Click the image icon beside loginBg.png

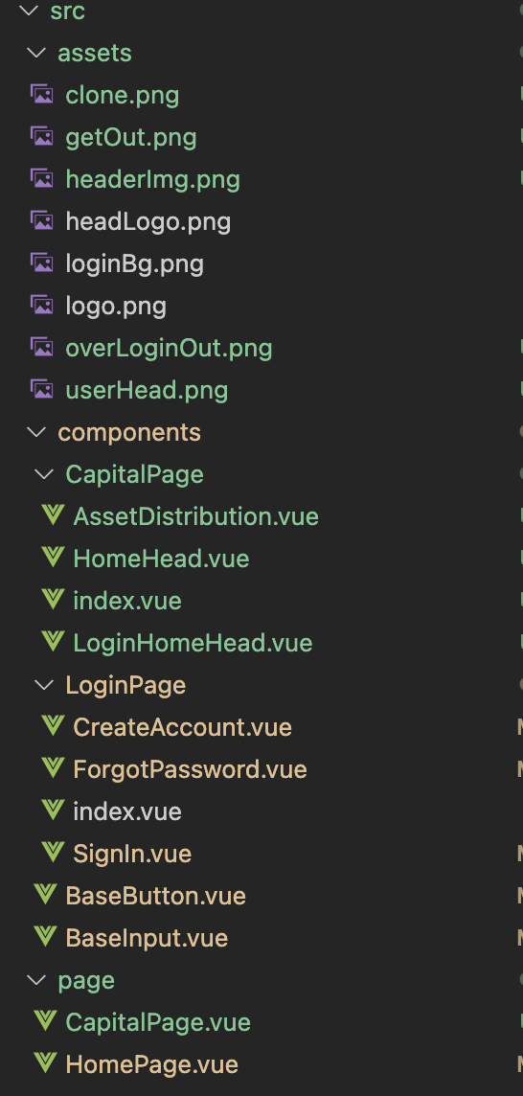pyautogui.click(x=42, y=263)
